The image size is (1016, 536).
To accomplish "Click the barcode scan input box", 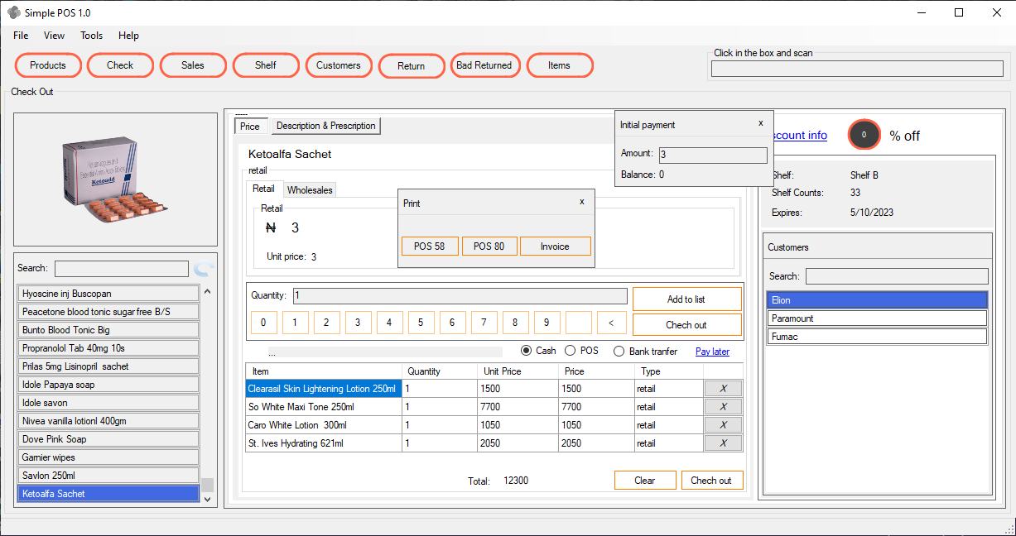I will [x=859, y=69].
